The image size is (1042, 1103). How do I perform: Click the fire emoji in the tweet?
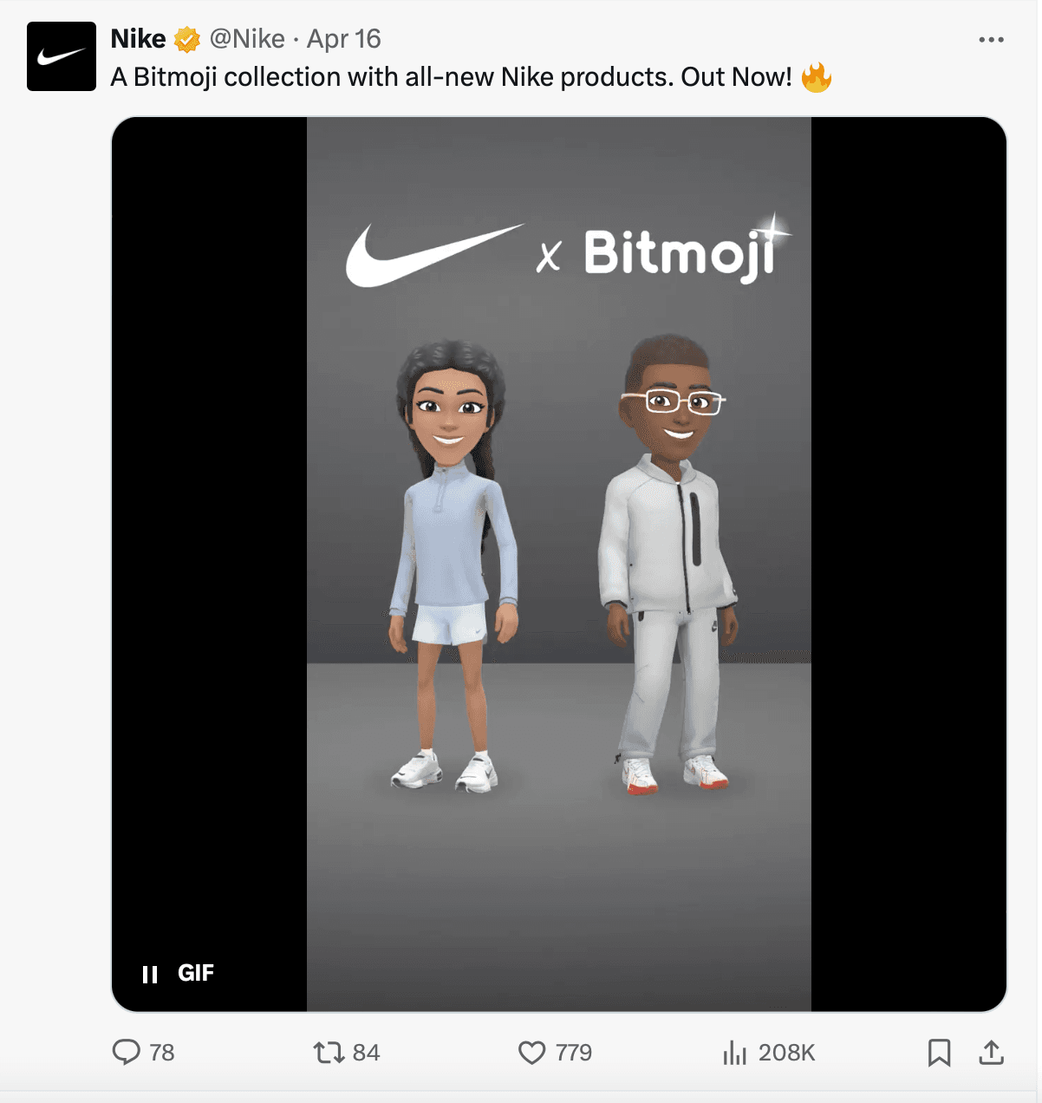pos(818,76)
